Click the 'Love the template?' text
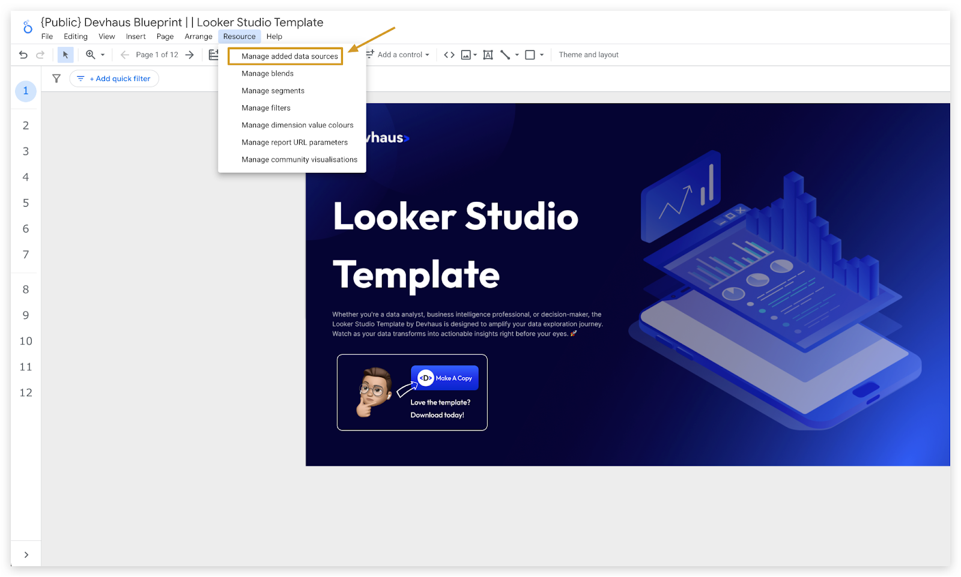 pos(440,403)
